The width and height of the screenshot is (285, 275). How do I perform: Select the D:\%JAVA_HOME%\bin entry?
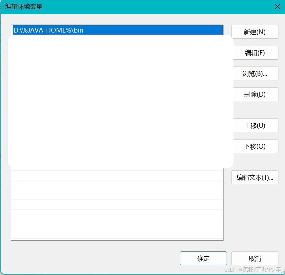click(117, 30)
